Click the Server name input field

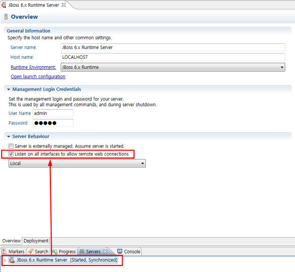[173, 47]
